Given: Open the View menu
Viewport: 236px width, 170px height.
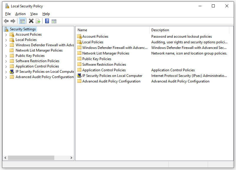Looking at the screenshot, I should pos(34,14).
